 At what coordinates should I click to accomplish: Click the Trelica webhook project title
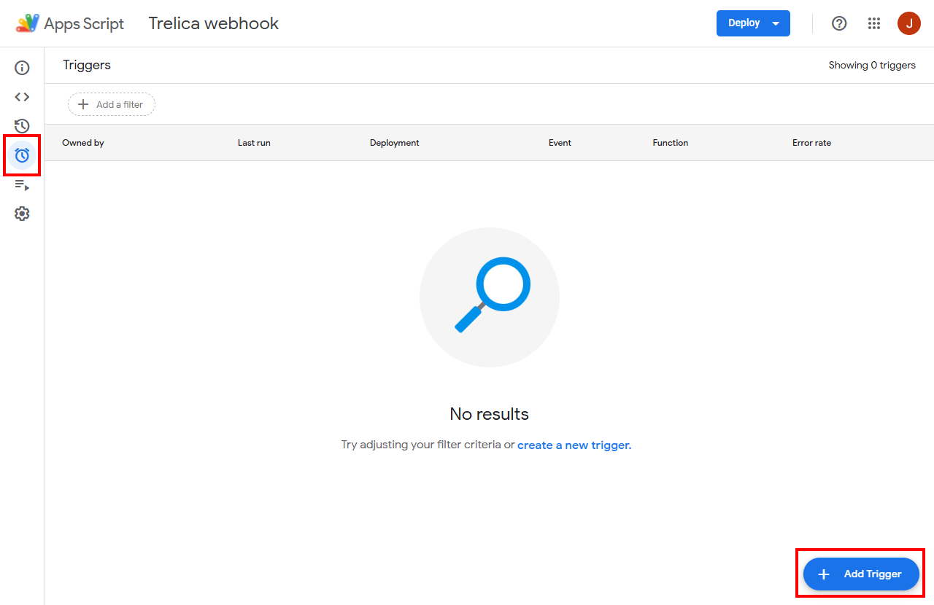tap(214, 23)
